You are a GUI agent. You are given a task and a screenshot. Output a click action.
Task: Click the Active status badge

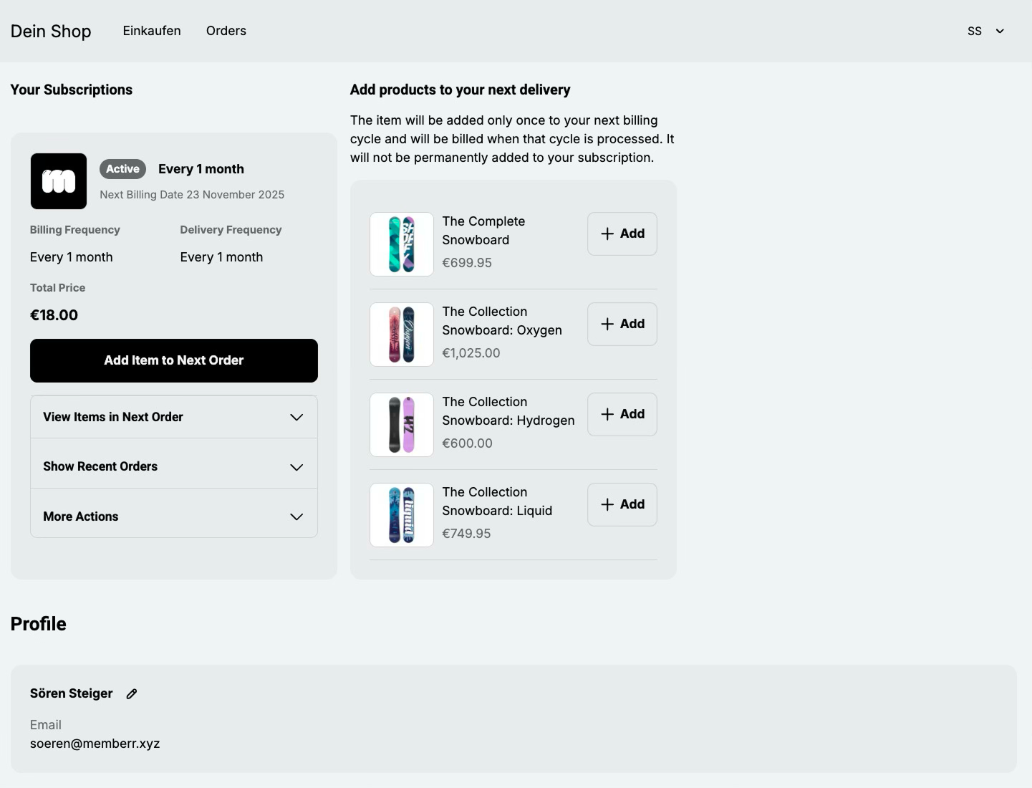(x=122, y=169)
